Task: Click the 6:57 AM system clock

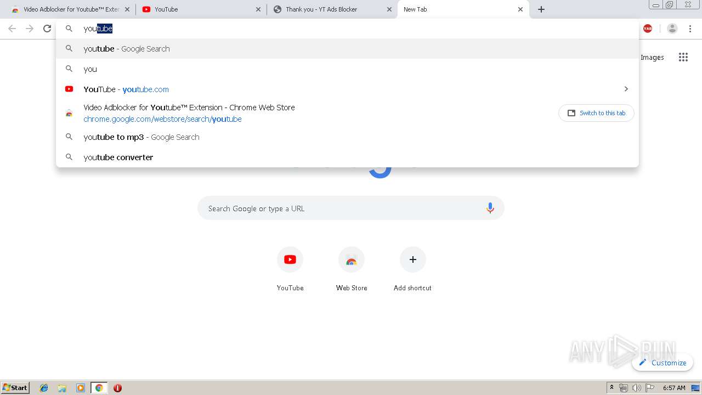Action: click(x=674, y=388)
